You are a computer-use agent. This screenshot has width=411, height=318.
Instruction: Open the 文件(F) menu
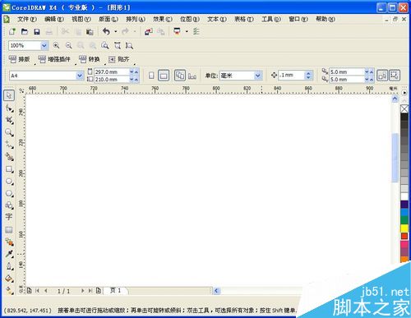27,19
